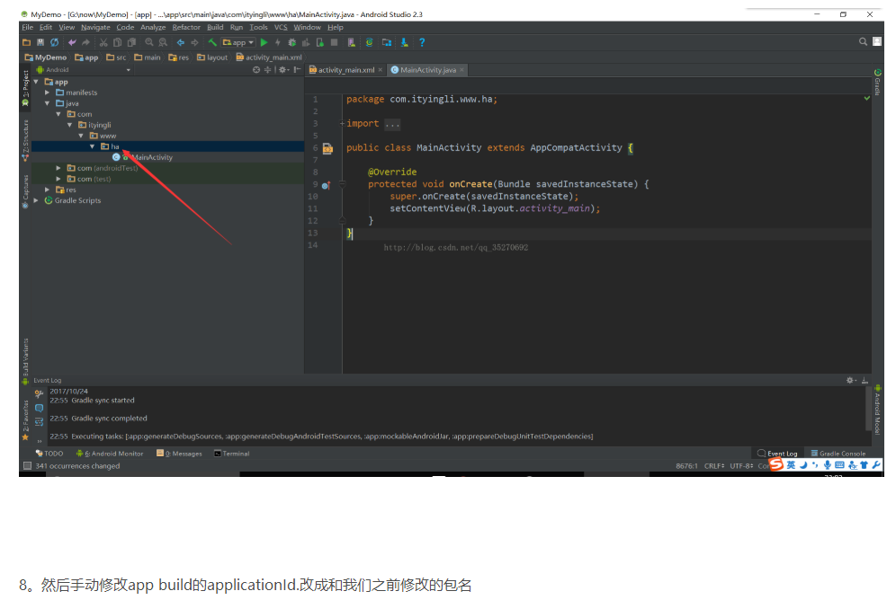Click the blue Help question mark icon

(422, 42)
